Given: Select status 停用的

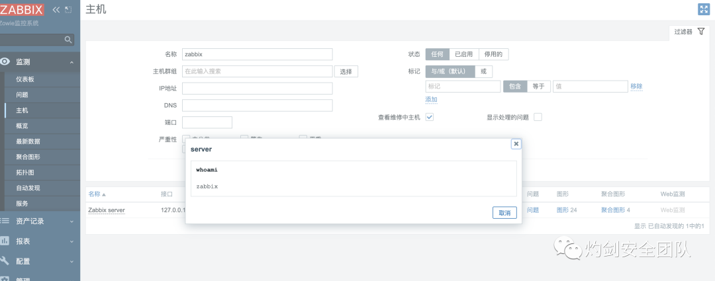Looking at the screenshot, I should tap(493, 54).
